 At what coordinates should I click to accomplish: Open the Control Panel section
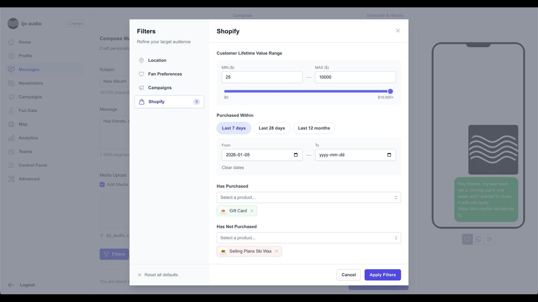(33, 165)
